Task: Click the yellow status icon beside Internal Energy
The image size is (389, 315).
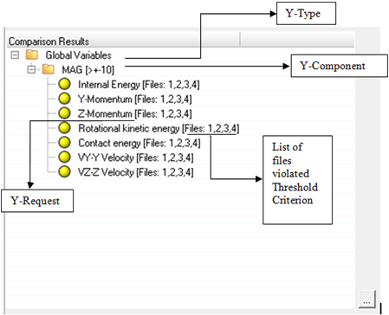Action: coord(64,84)
